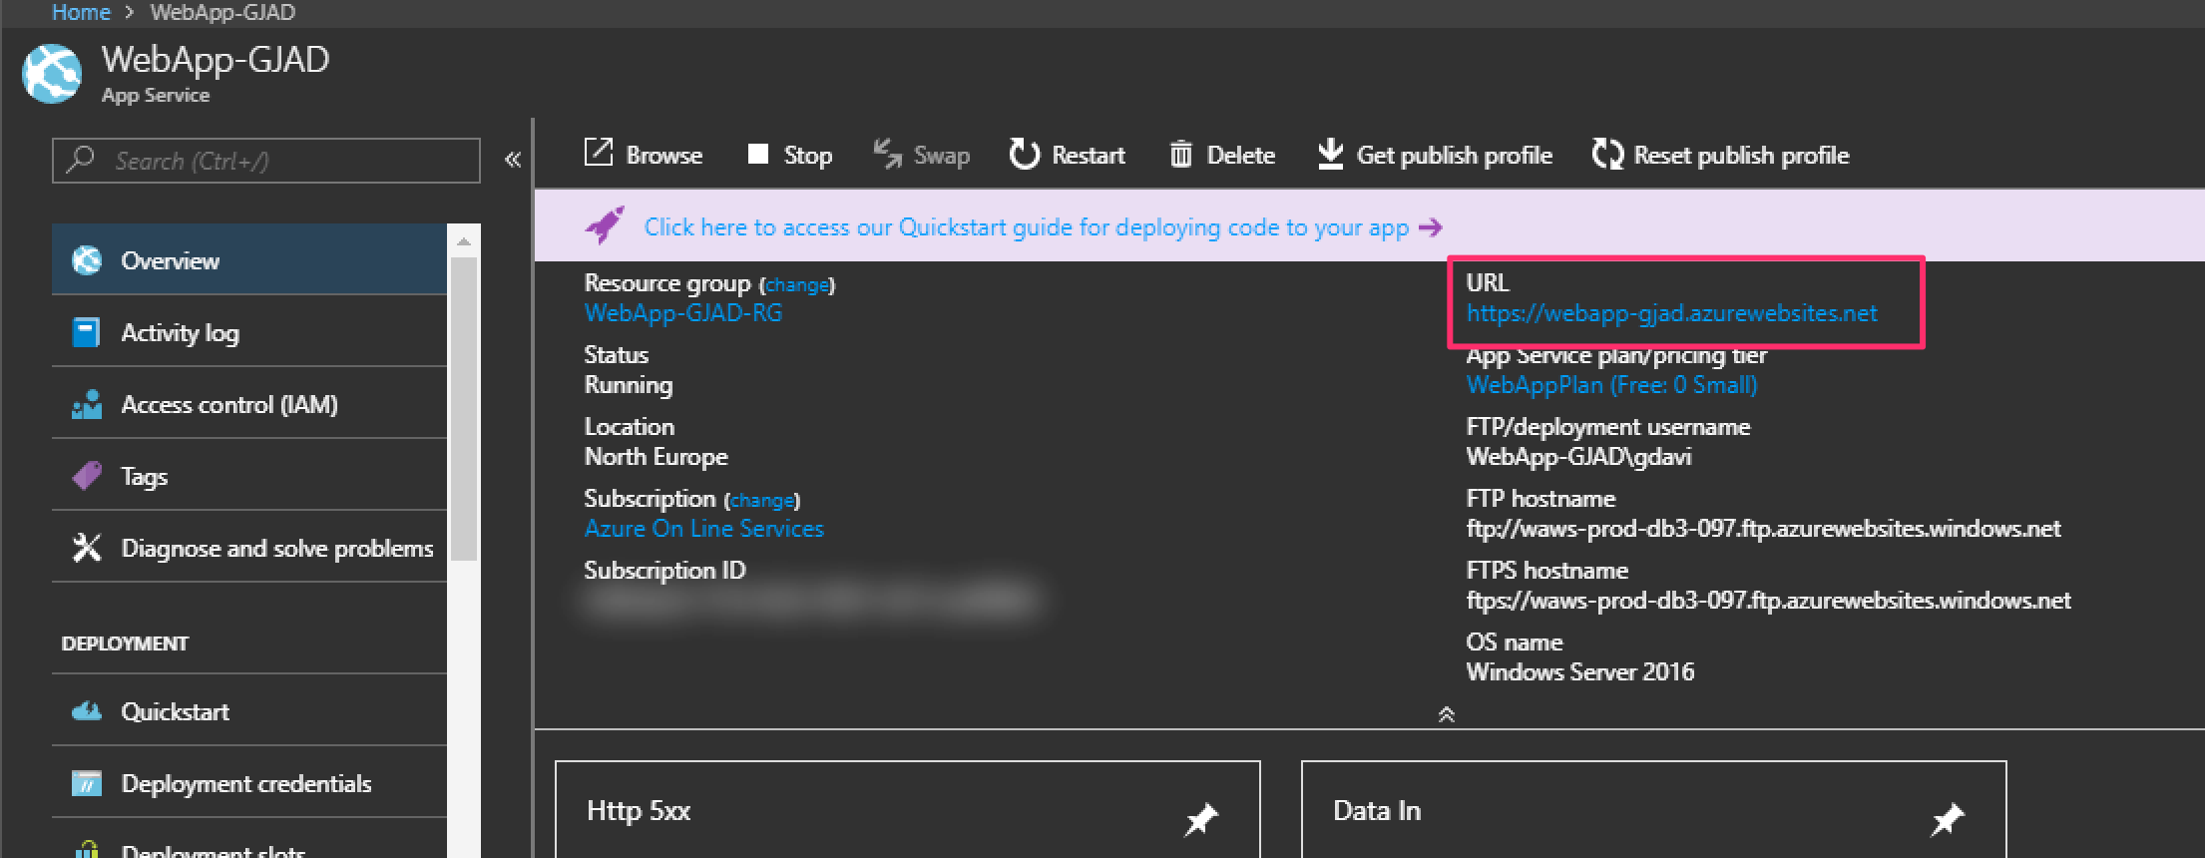
Task: Click the purple Tags icon
Action: coord(87,476)
